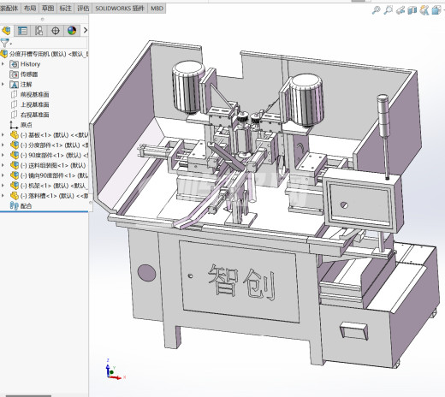Click the Previous View icon
Viewport: 445px width, 397px height.
[x=400, y=10]
